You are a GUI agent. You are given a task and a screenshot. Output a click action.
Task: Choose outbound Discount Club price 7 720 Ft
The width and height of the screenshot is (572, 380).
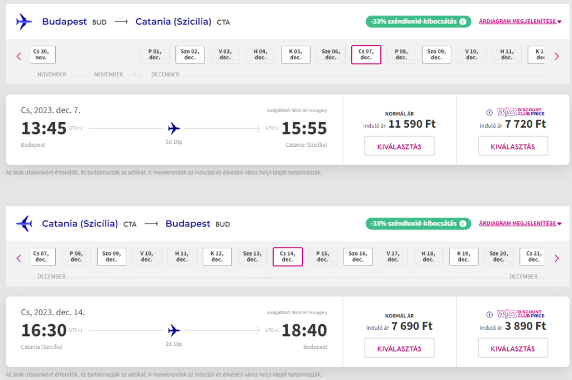513,146
